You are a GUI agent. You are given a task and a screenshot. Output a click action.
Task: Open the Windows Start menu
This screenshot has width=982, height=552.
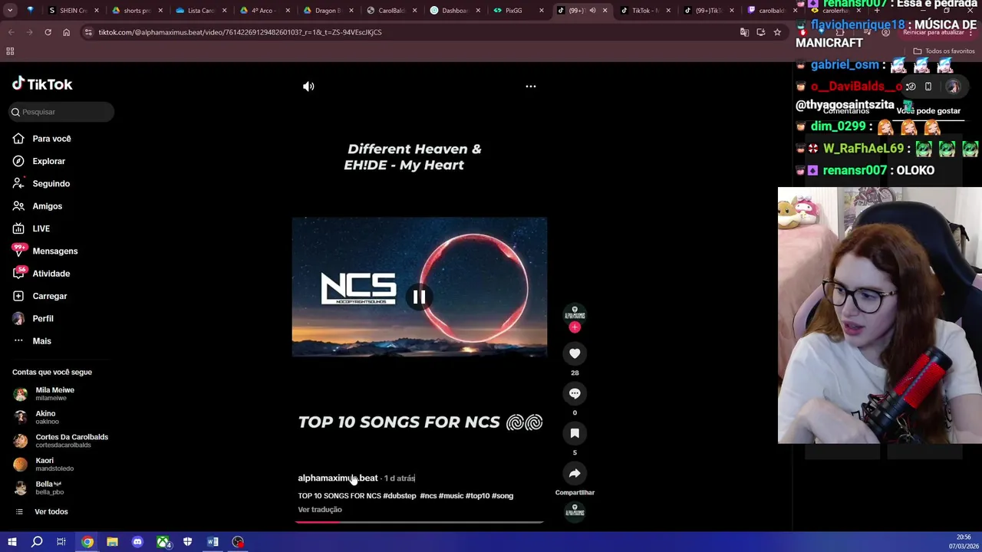click(x=12, y=542)
